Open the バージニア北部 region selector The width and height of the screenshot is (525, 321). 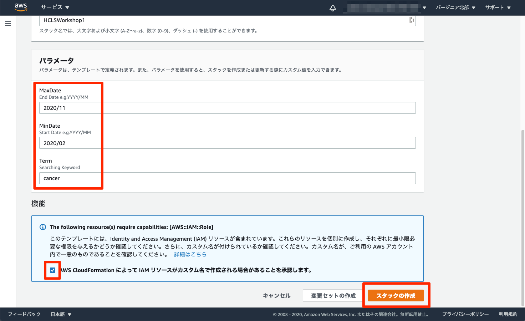[455, 7]
